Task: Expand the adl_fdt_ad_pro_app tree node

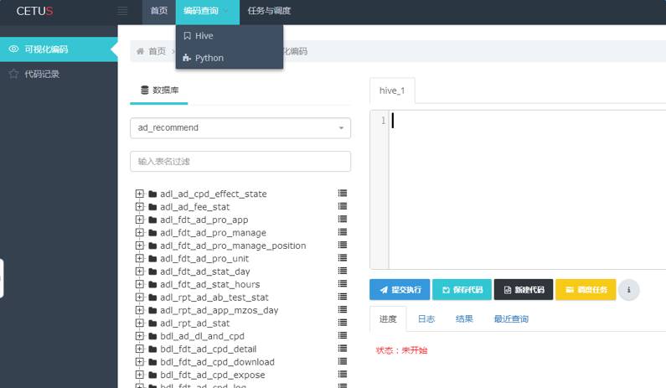Action: click(139, 220)
